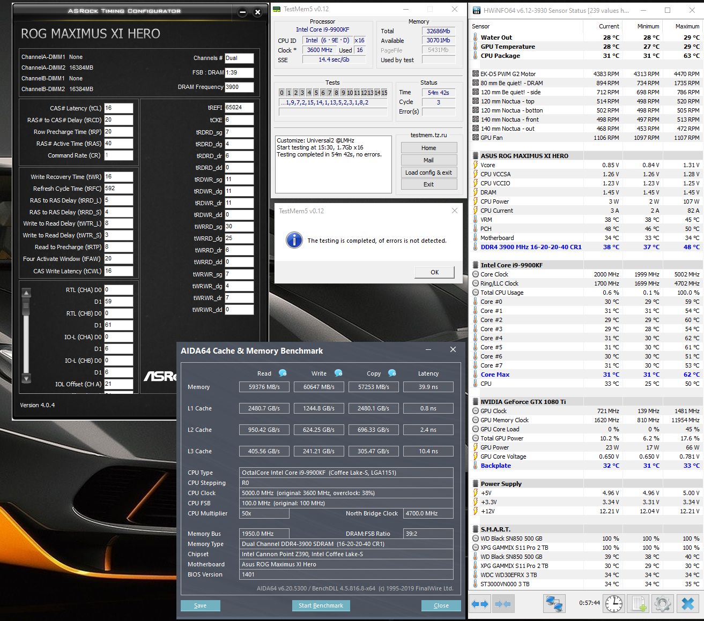Click the blue X icon in HWiNFO toolbar
704x621 pixels.
[x=688, y=604]
